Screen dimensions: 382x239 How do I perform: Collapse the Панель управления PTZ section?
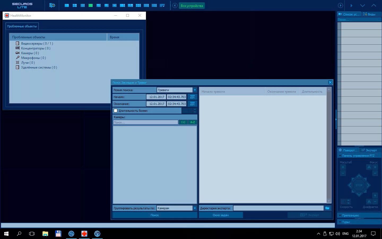click(x=359, y=156)
